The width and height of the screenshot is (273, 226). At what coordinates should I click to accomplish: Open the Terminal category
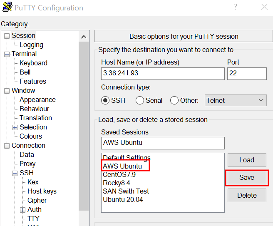pyautogui.click(x=24, y=54)
